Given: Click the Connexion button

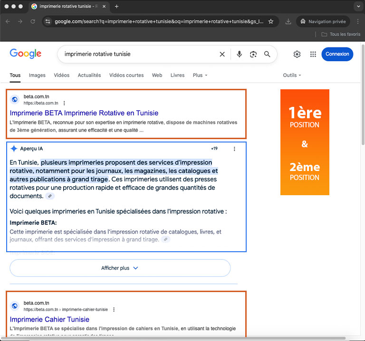Looking at the screenshot, I should point(337,54).
